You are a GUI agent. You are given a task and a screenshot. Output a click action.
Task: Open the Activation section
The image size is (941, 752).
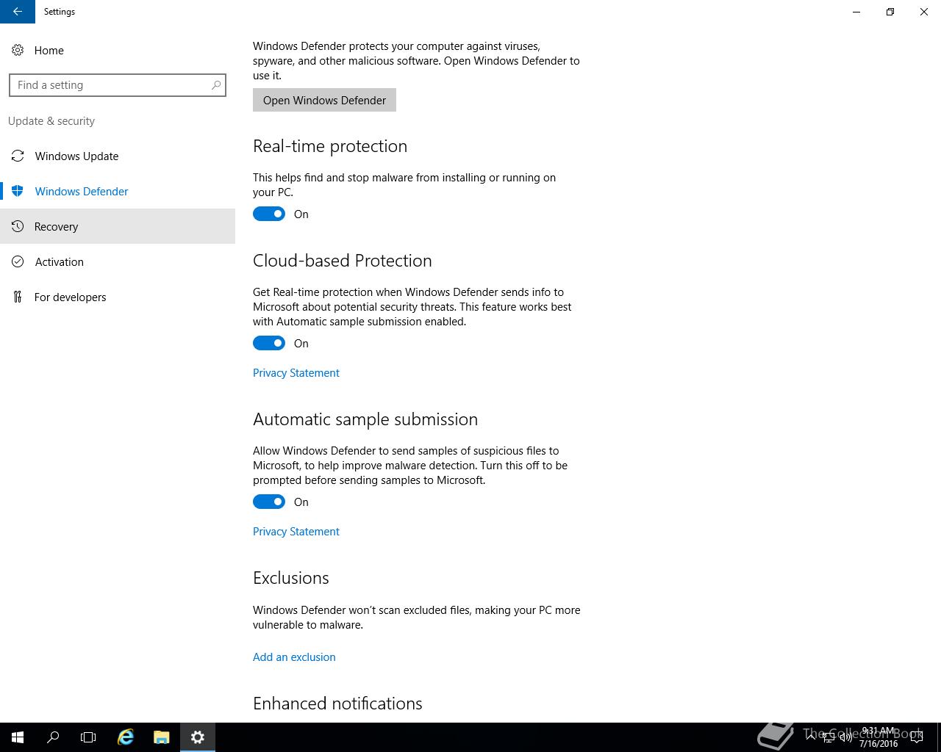[x=118, y=261]
